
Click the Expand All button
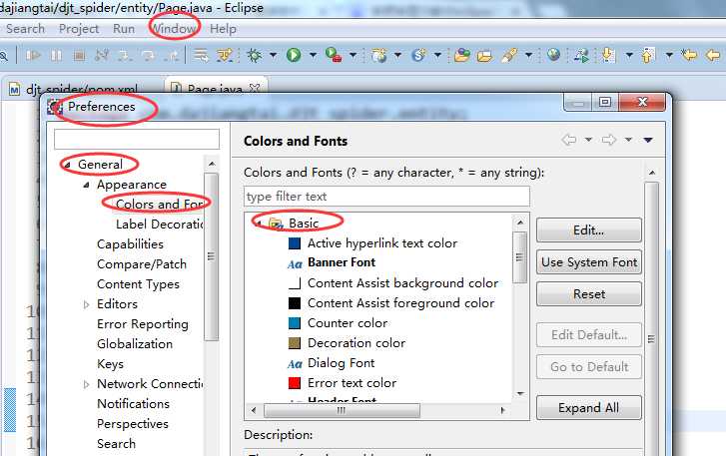[589, 407]
